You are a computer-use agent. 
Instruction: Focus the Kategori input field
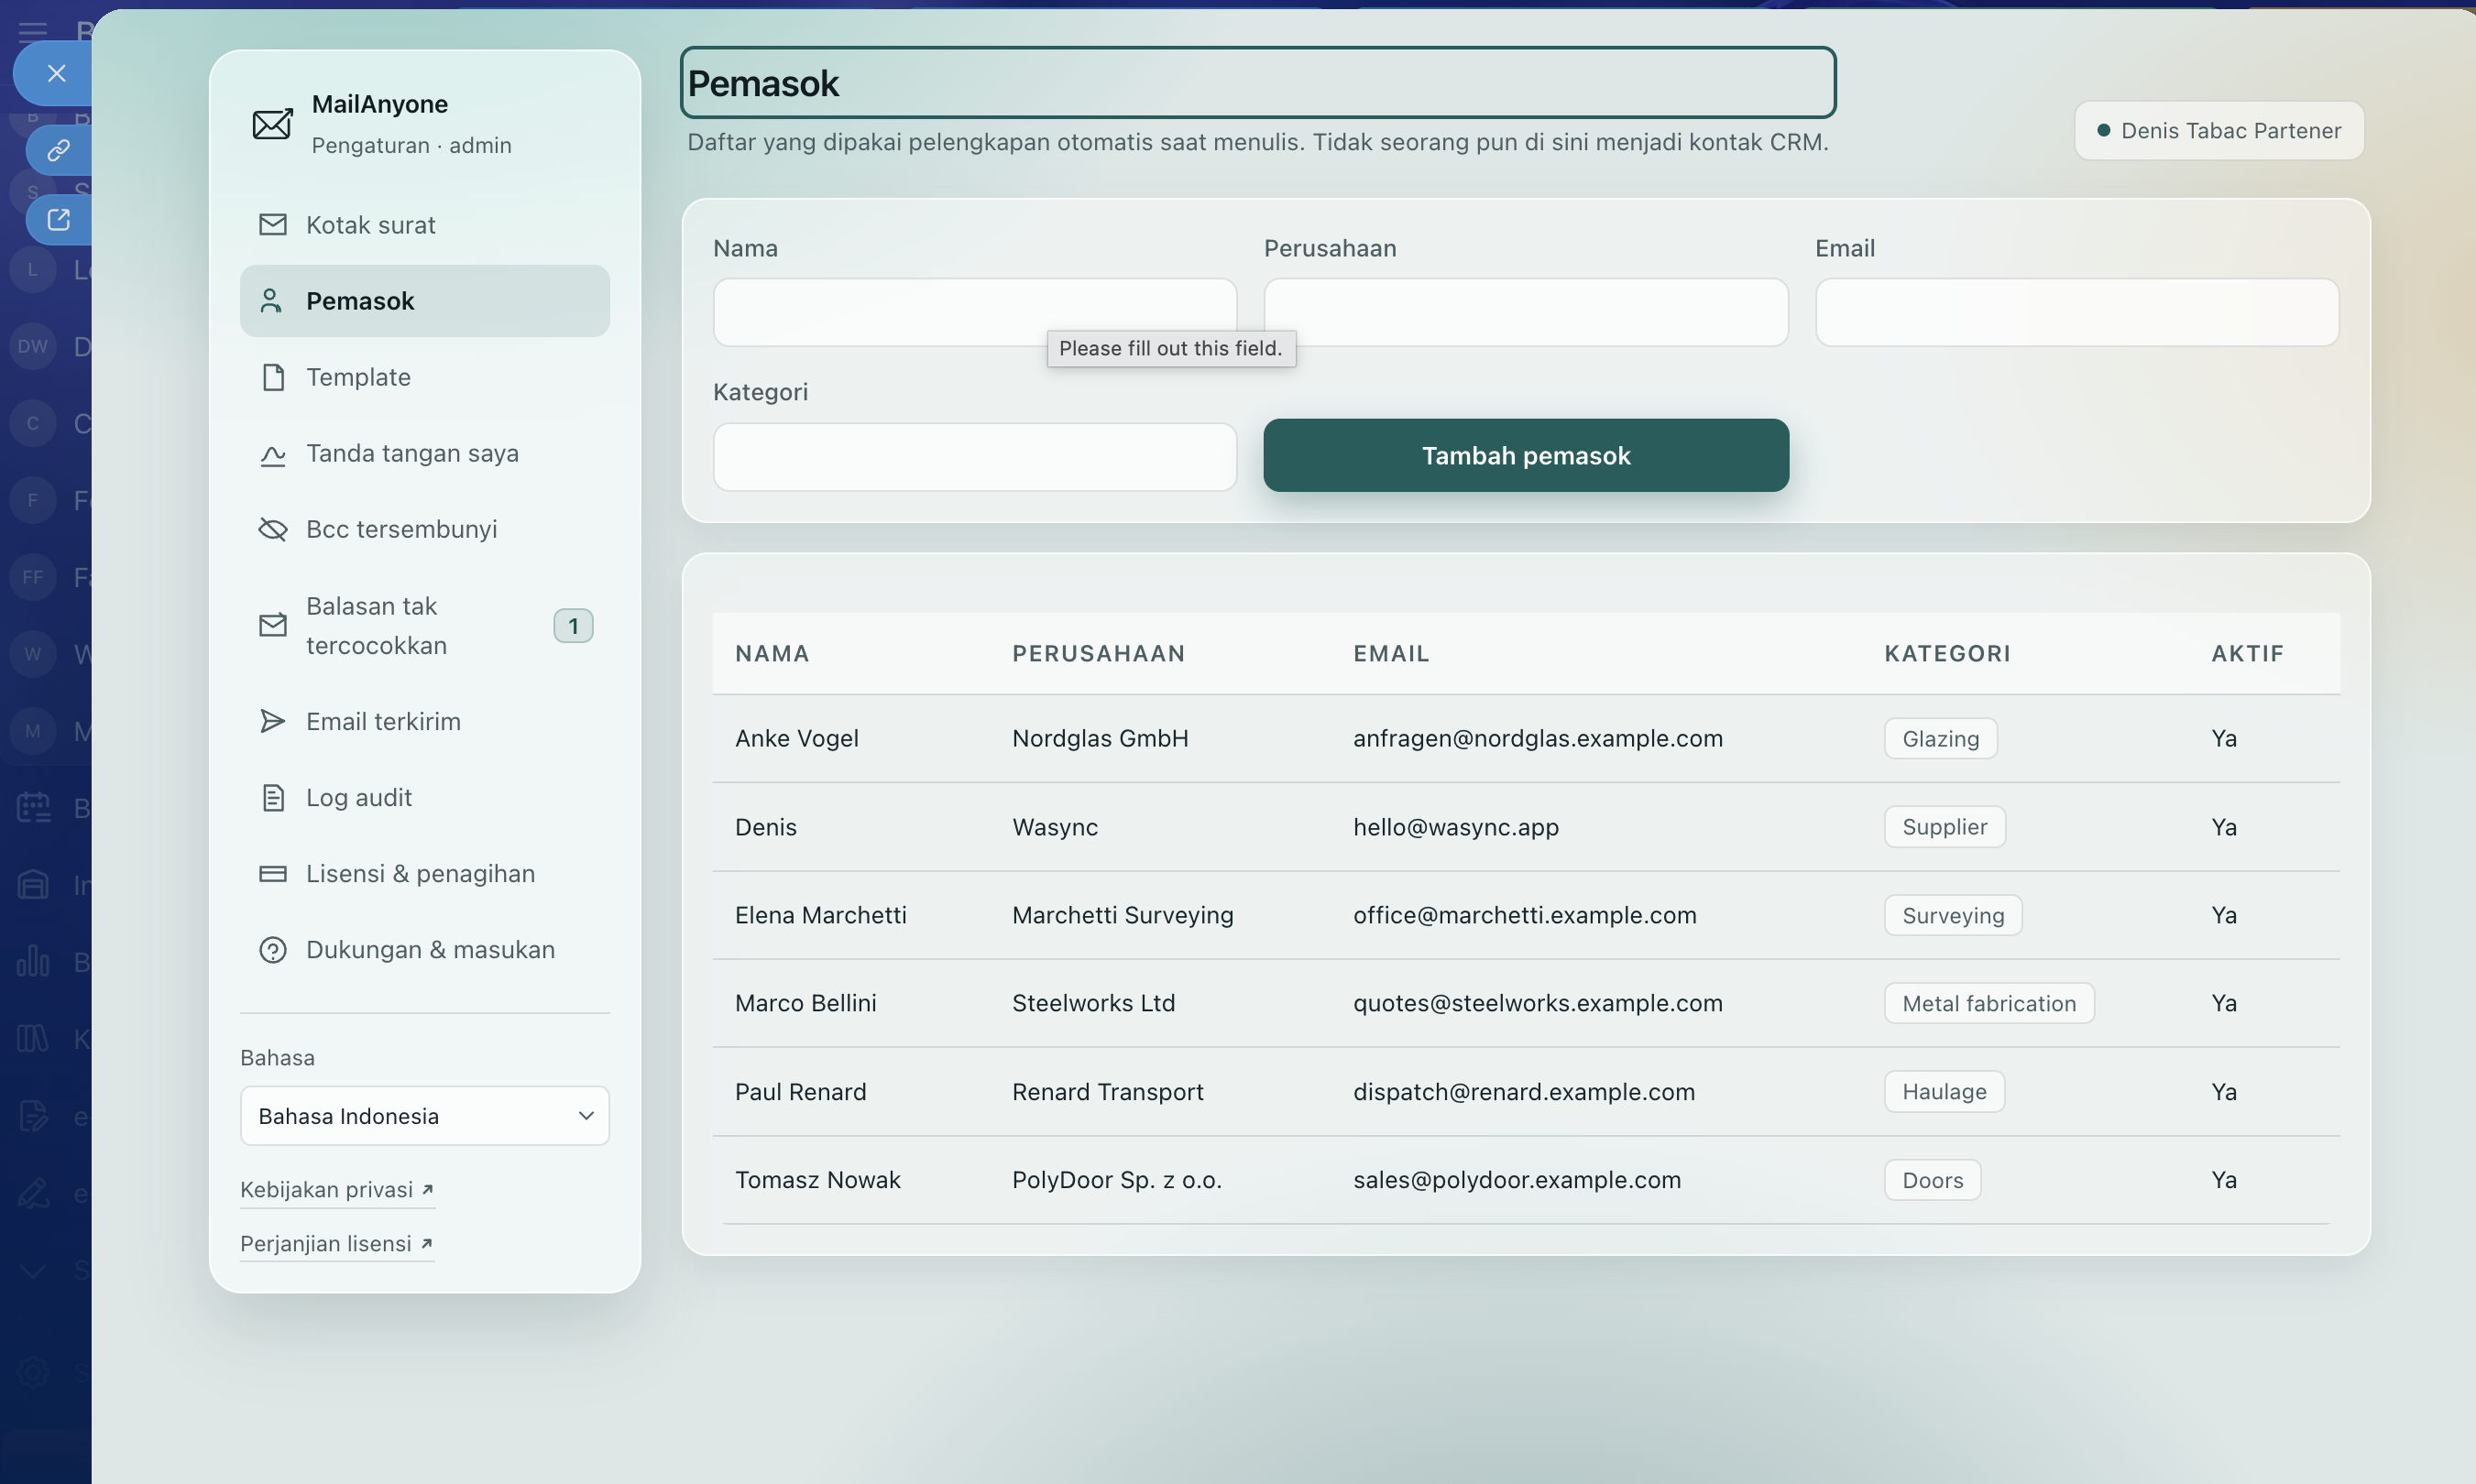[974, 457]
